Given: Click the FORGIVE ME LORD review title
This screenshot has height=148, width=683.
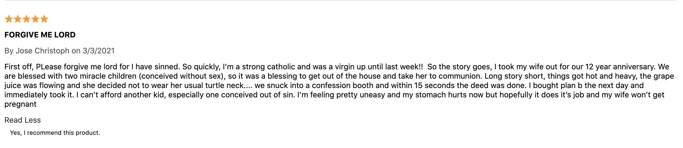Looking at the screenshot, I should coord(40,35).
